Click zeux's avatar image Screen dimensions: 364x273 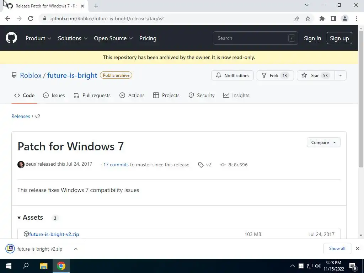[x=21, y=164]
